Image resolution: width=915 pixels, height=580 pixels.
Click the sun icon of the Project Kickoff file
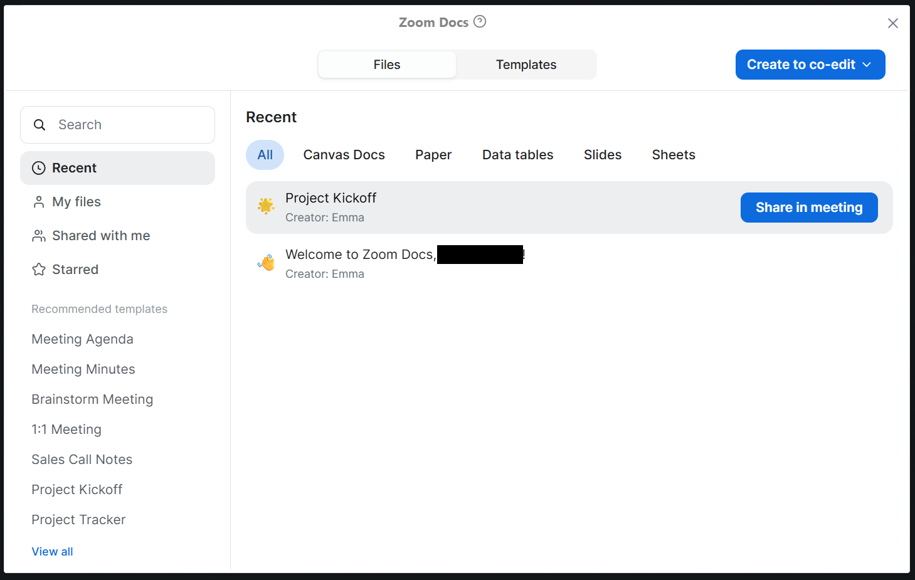266,206
